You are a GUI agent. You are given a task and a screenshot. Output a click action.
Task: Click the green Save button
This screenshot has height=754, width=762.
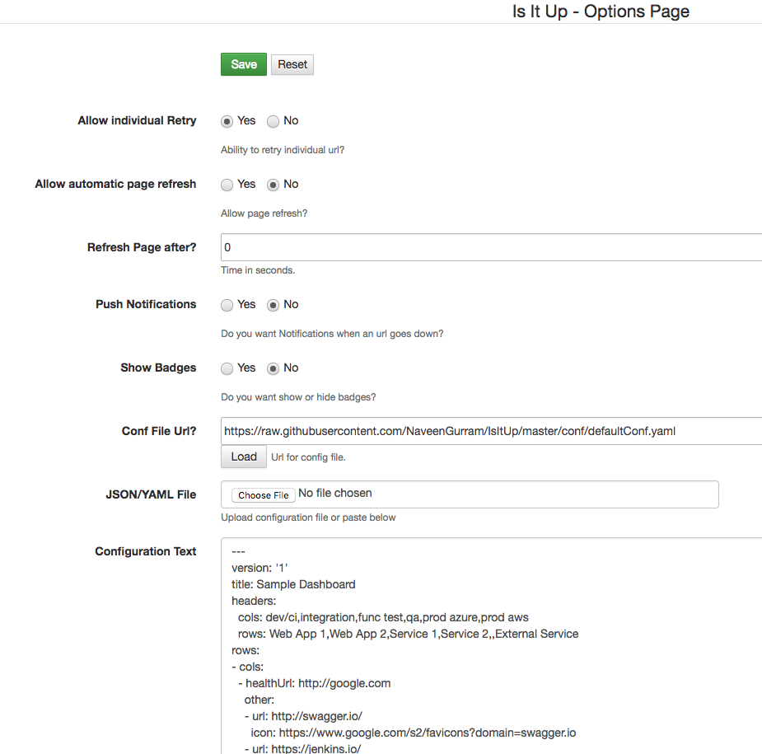pyautogui.click(x=244, y=64)
